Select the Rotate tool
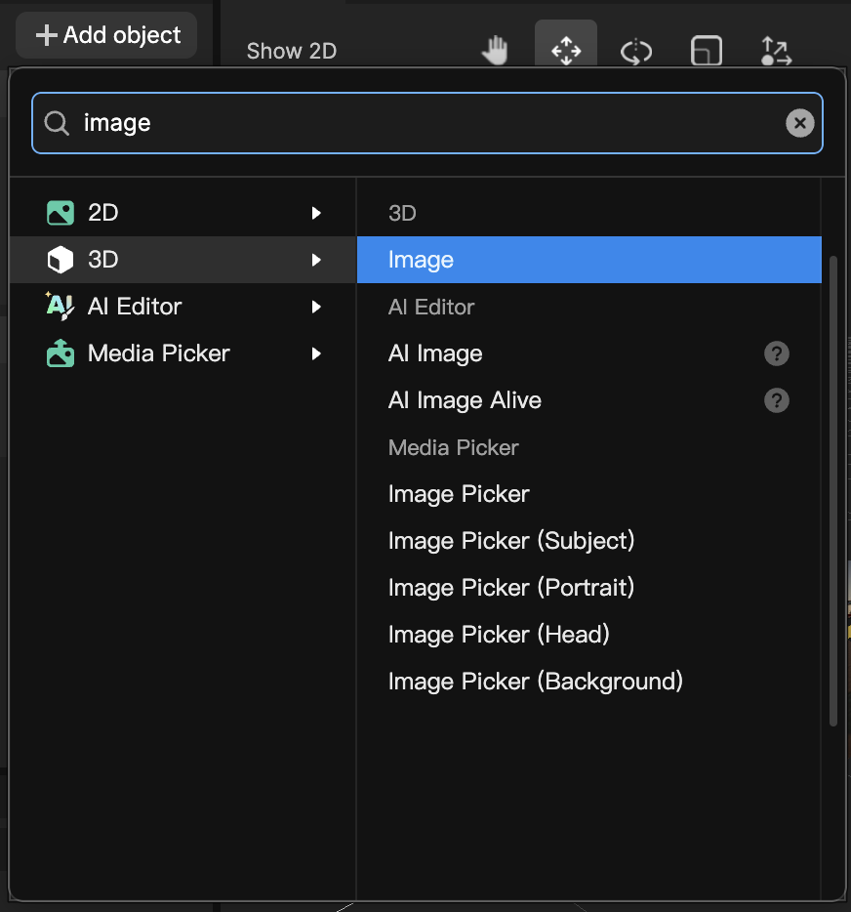 tap(636, 51)
